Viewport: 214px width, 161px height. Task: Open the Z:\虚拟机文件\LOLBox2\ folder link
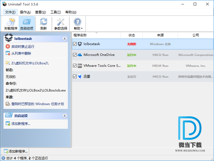point(30,63)
